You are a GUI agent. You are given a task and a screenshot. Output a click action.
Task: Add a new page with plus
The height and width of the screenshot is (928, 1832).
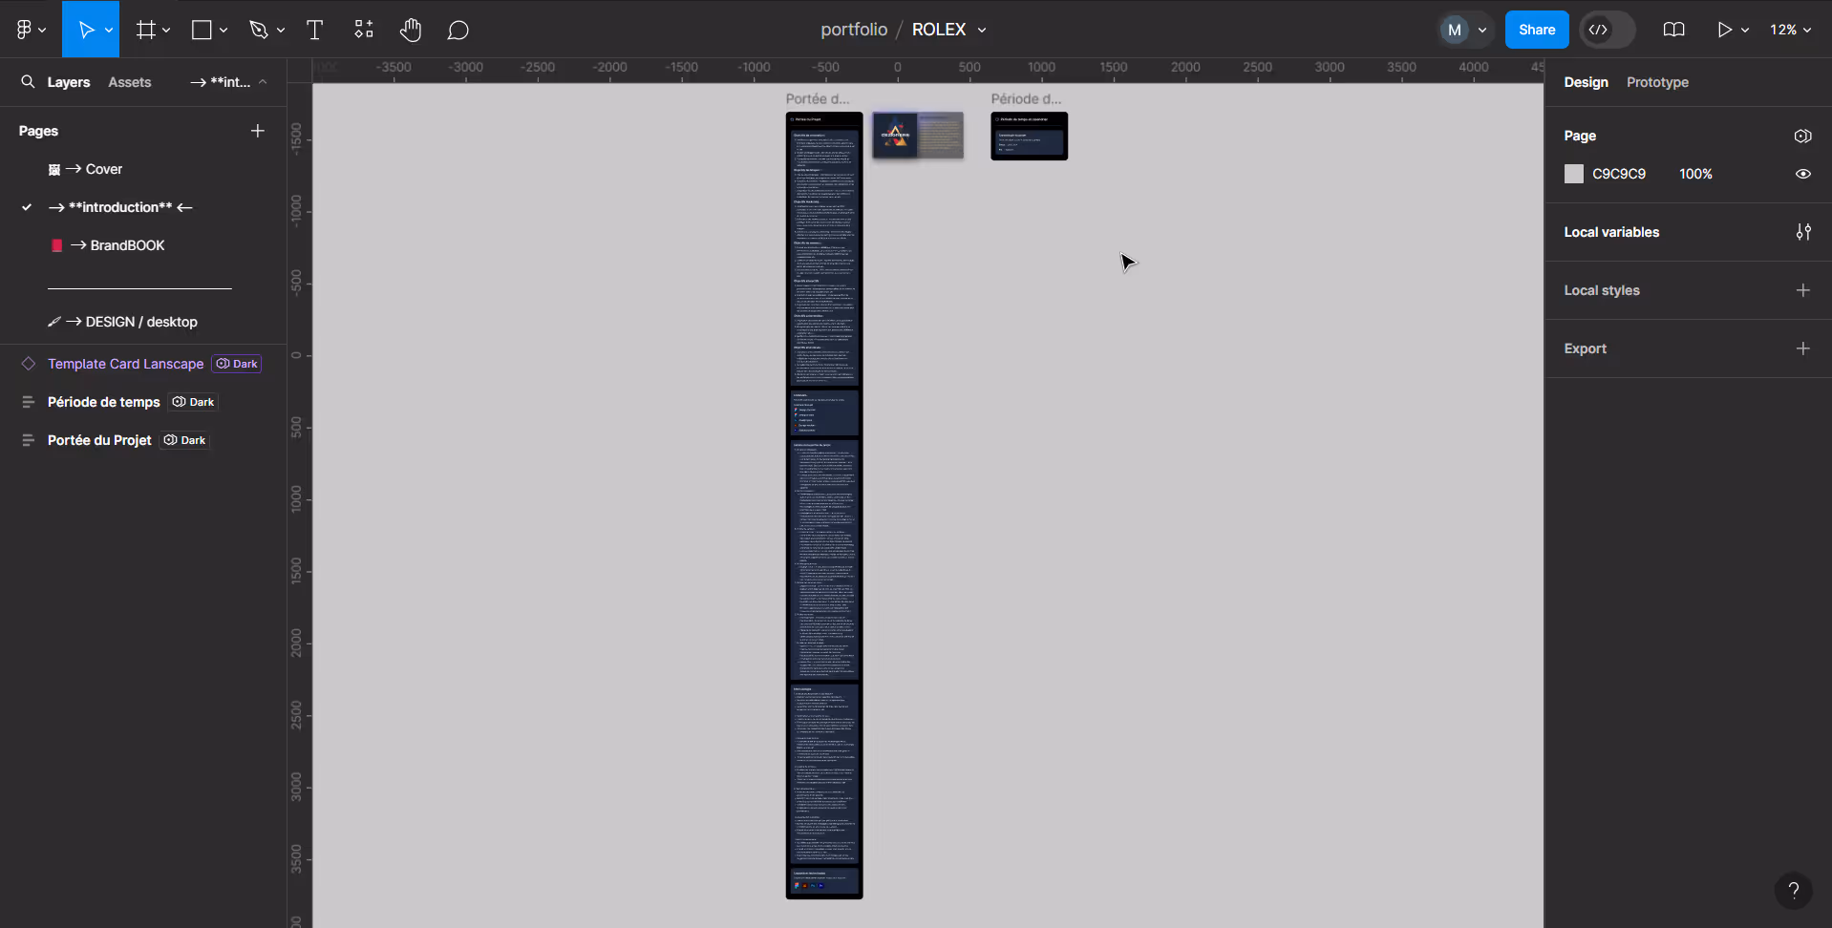[x=258, y=131]
